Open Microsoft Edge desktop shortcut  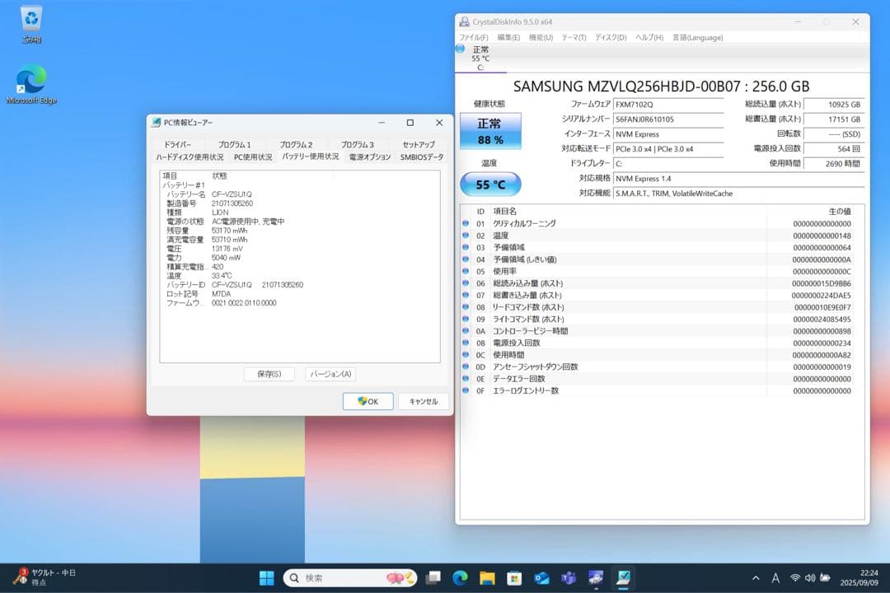31,84
